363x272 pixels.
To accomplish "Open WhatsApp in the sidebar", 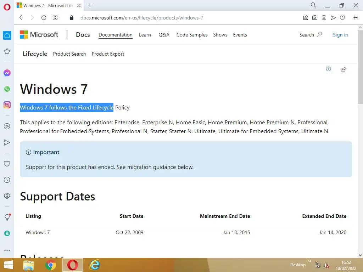I will (x=7, y=89).
